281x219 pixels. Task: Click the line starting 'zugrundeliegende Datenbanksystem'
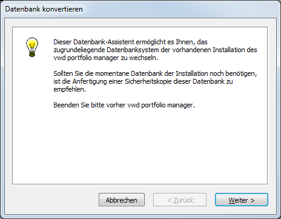coord(155,50)
